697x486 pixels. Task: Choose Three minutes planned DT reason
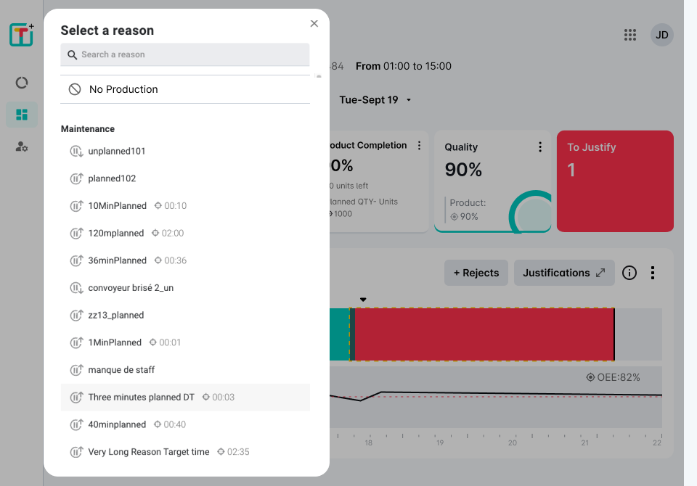point(142,398)
